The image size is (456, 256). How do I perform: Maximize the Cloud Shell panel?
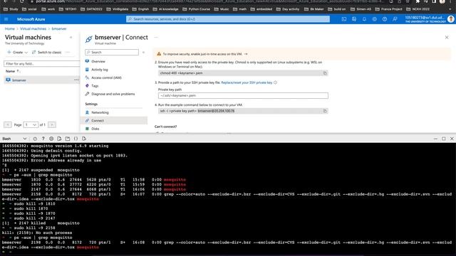(x=443, y=139)
